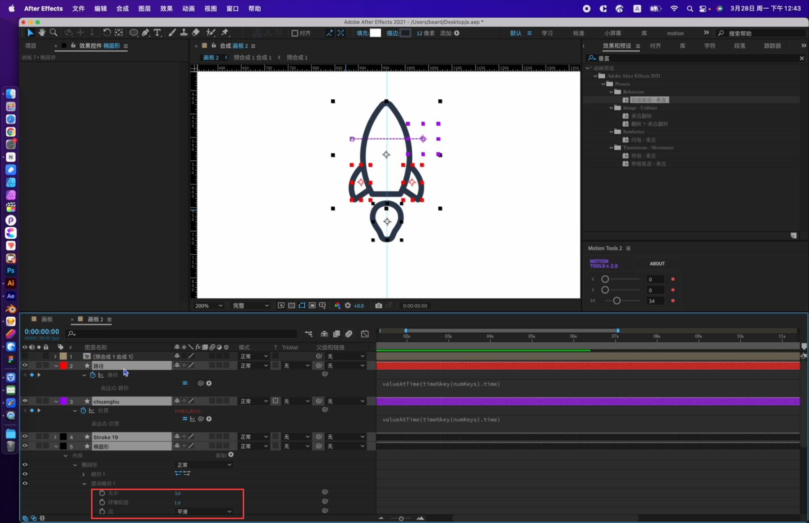Screen dimensions: 809x523
Task: Open the 完整 resolution dropdown
Action: point(250,306)
